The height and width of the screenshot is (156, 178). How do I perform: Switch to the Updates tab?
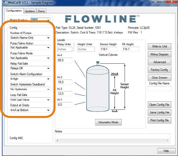(x=30, y=11)
